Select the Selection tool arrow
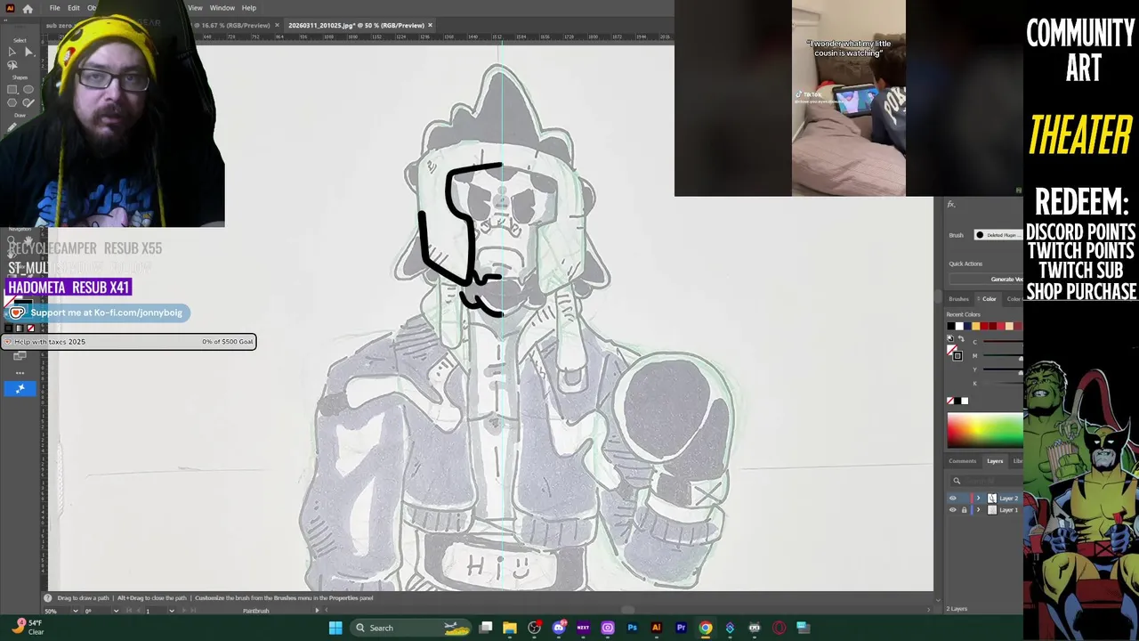Screen dimensions: 1139x641 click(x=12, y=53)
